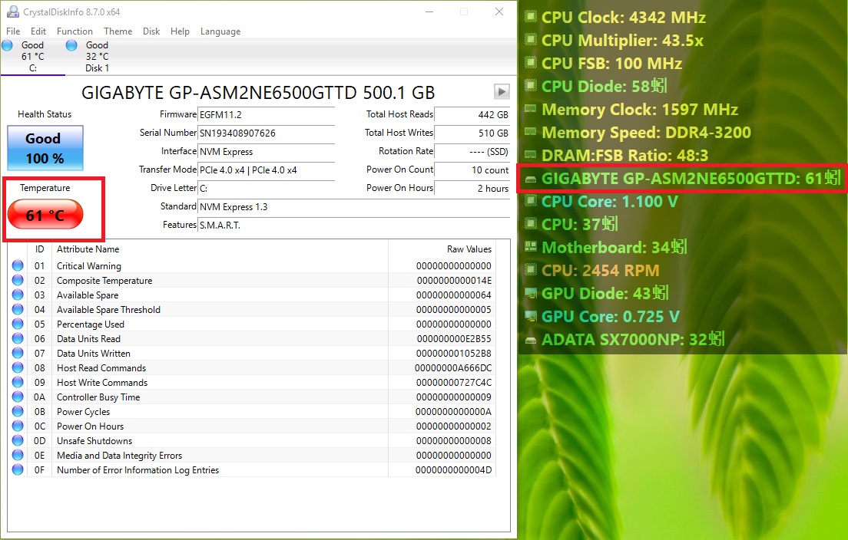Click the Transfer Mode field

267,170
